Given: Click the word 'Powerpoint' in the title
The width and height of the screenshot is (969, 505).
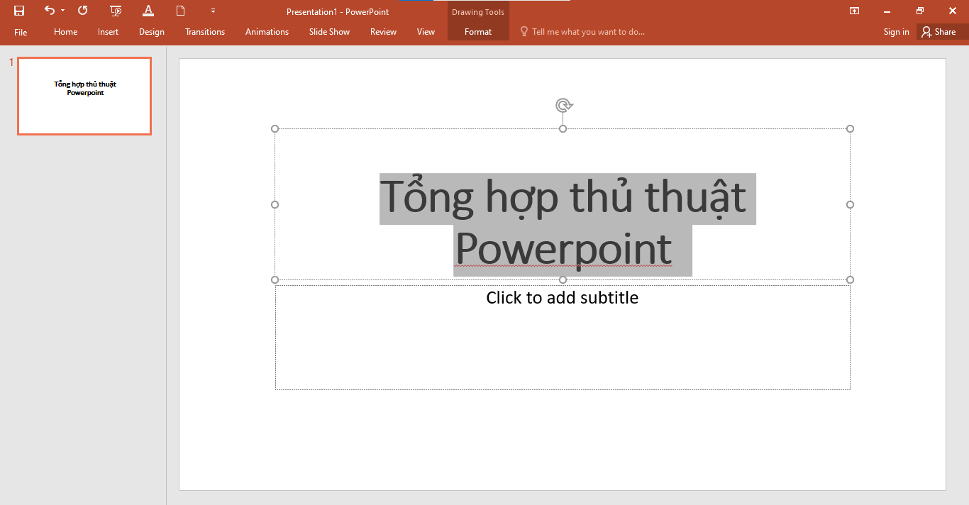Looking at the screenshot, I should point(563,250).
